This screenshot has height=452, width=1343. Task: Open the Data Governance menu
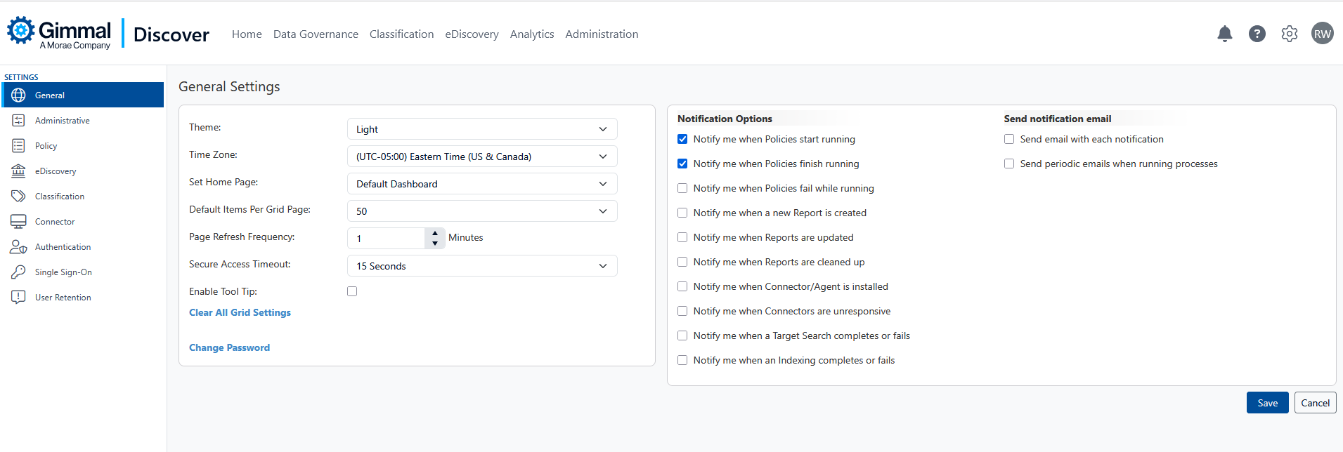click(x=316, y=34)
